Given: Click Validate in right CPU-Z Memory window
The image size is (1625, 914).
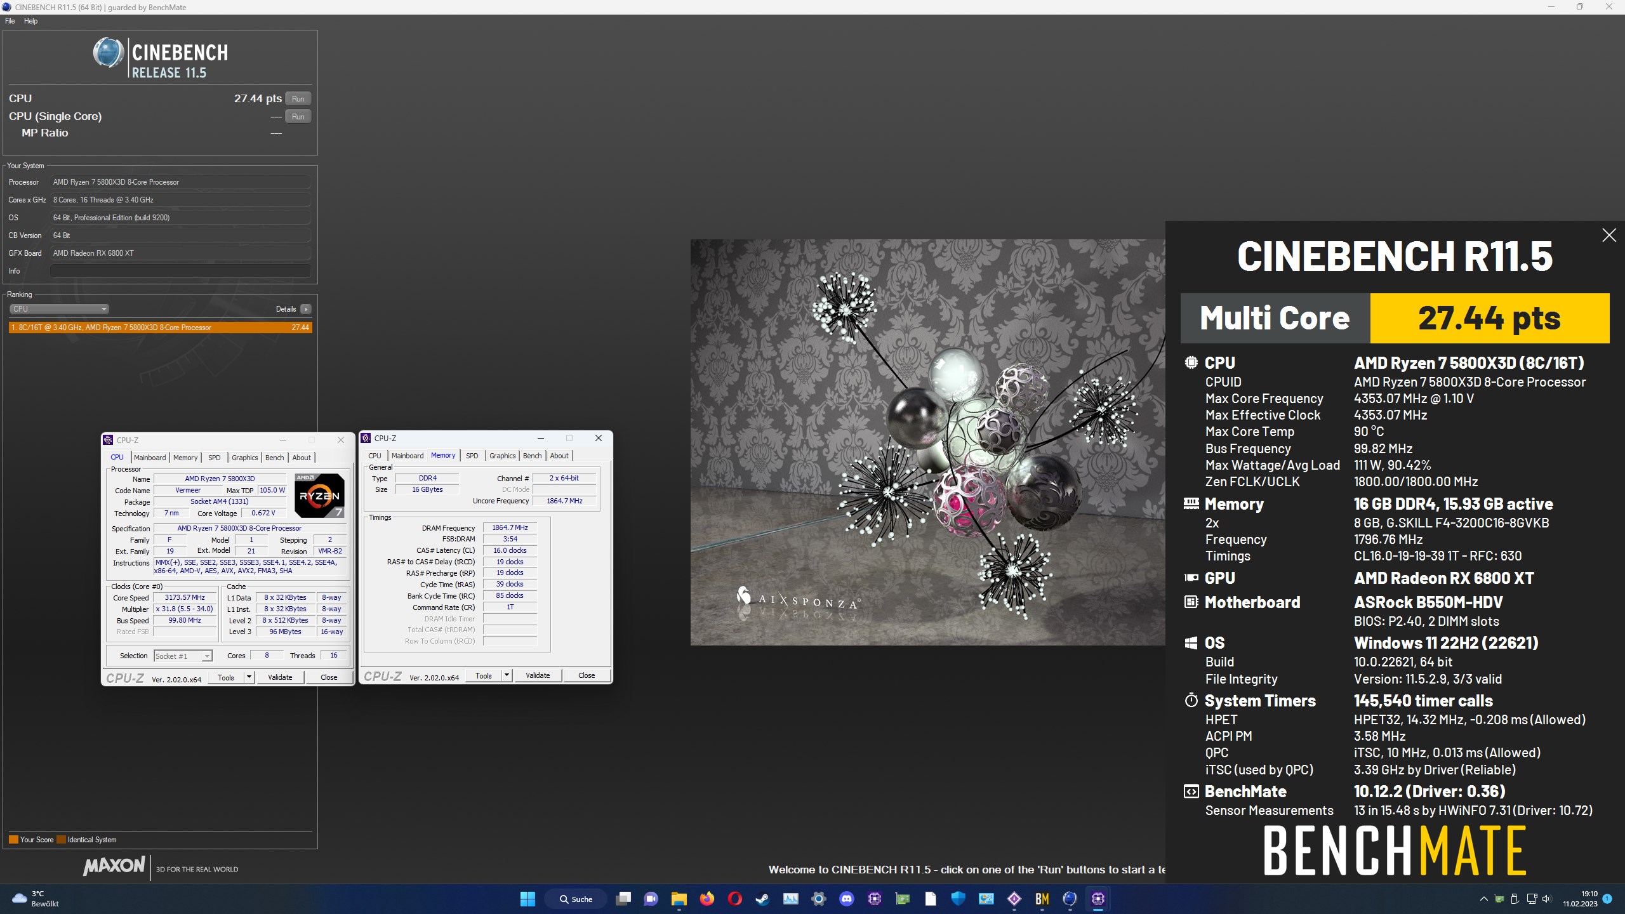Looking at the screenshot, I should [538, 676].
